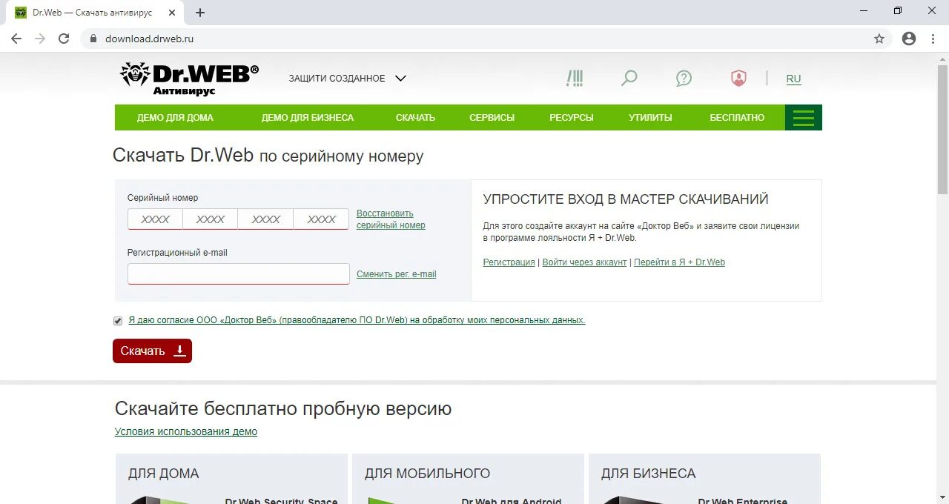Select the 'Для бизнеса' demo card heading
The width and height of the screenshot is (949, 504).
(x=648, y=474)
